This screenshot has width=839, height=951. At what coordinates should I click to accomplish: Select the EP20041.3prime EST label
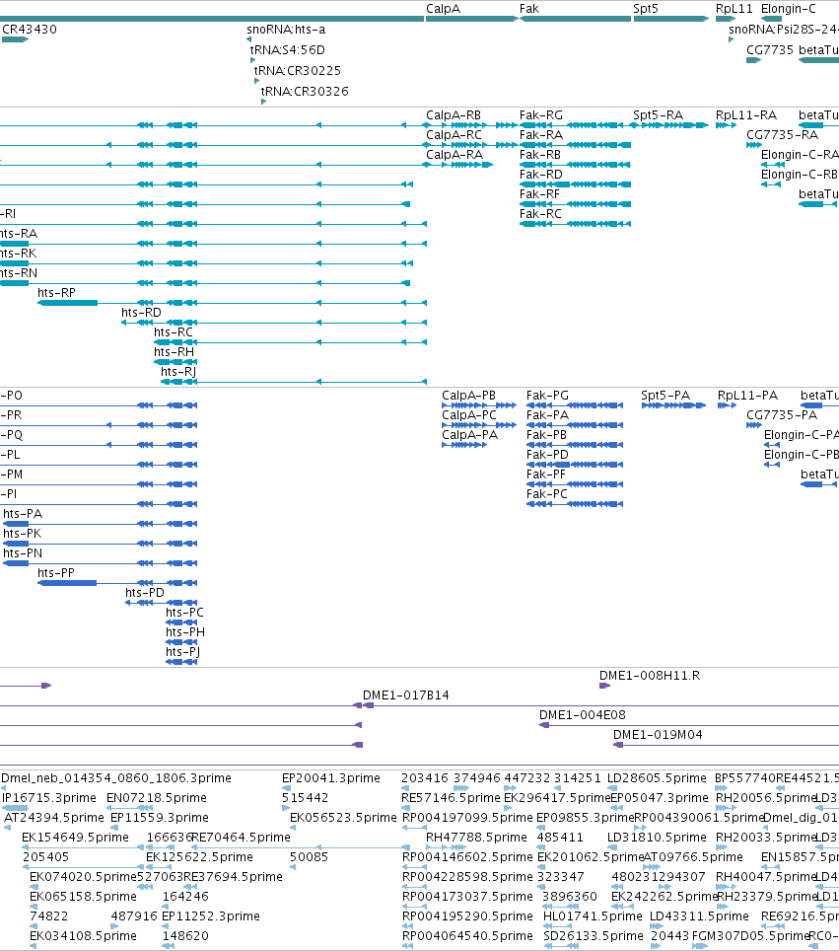[x=331, y=777]
